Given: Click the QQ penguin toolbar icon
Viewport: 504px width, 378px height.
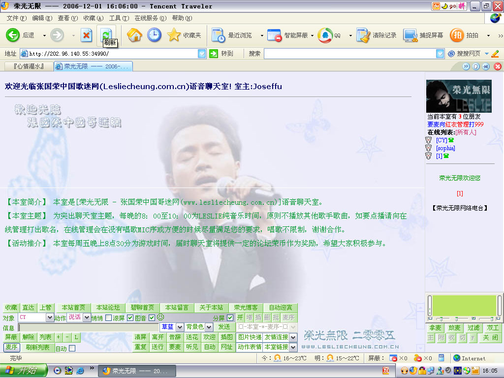Looking at the screenshot, I should 324,35.
